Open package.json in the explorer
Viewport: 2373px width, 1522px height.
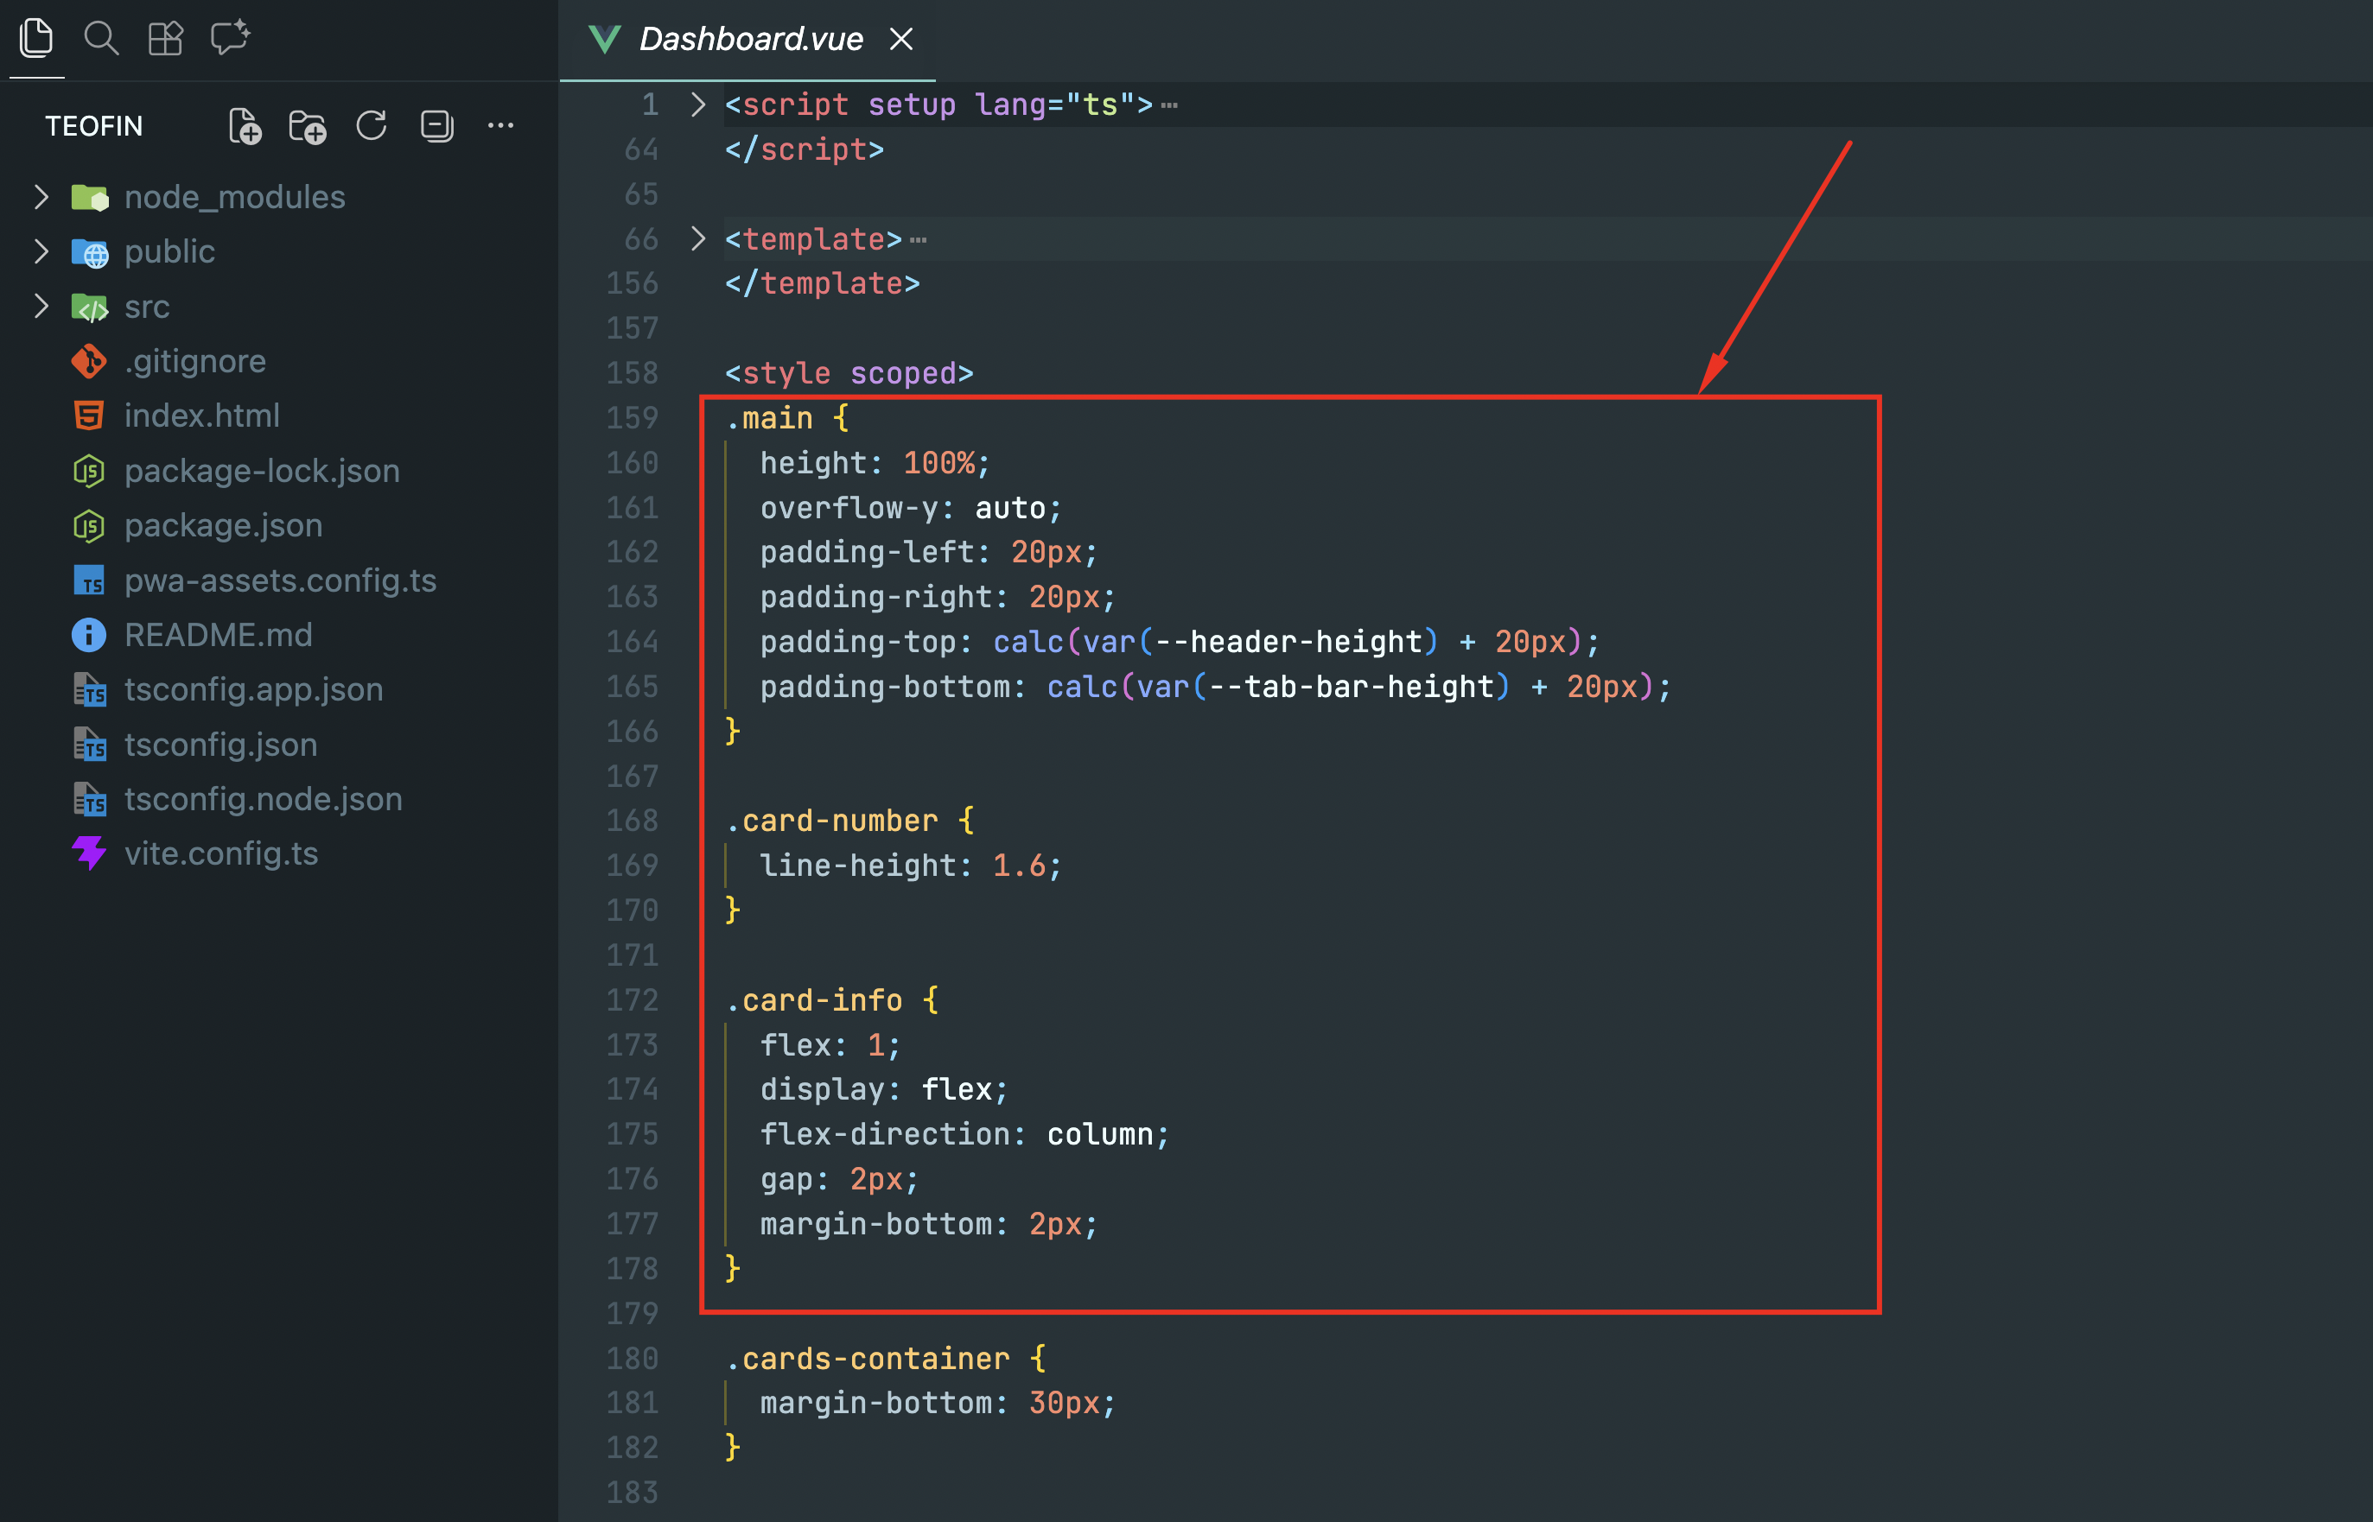tap(222, 525)
